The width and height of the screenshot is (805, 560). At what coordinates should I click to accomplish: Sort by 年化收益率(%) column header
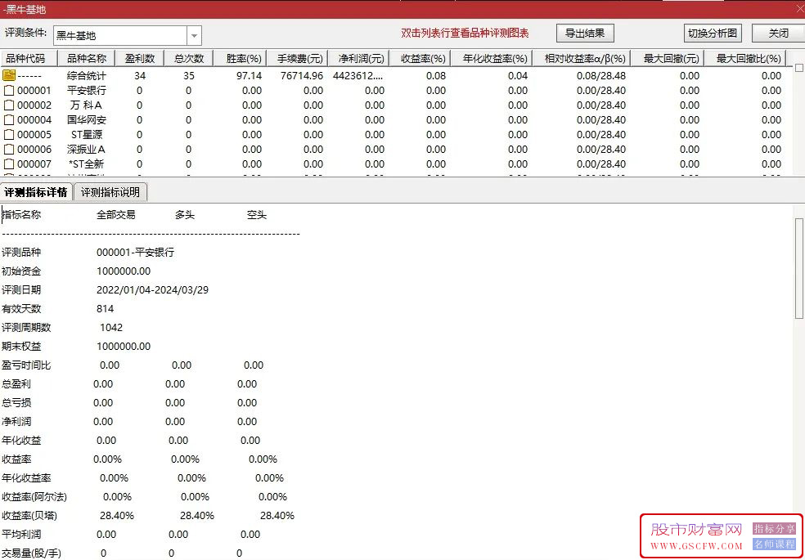[492, 59]
